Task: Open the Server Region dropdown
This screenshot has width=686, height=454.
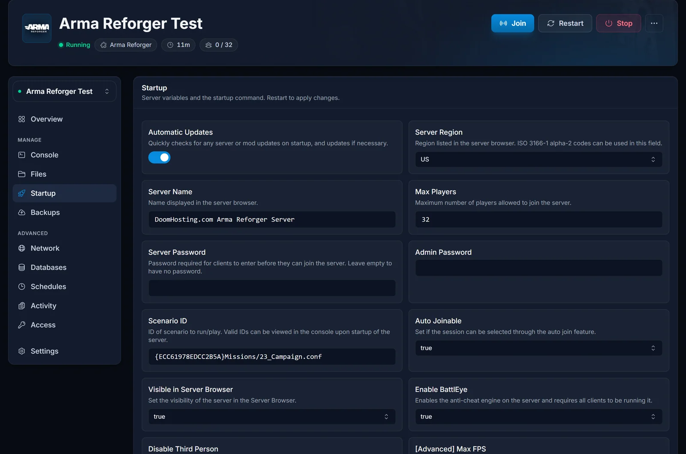Action: (539, 159)
